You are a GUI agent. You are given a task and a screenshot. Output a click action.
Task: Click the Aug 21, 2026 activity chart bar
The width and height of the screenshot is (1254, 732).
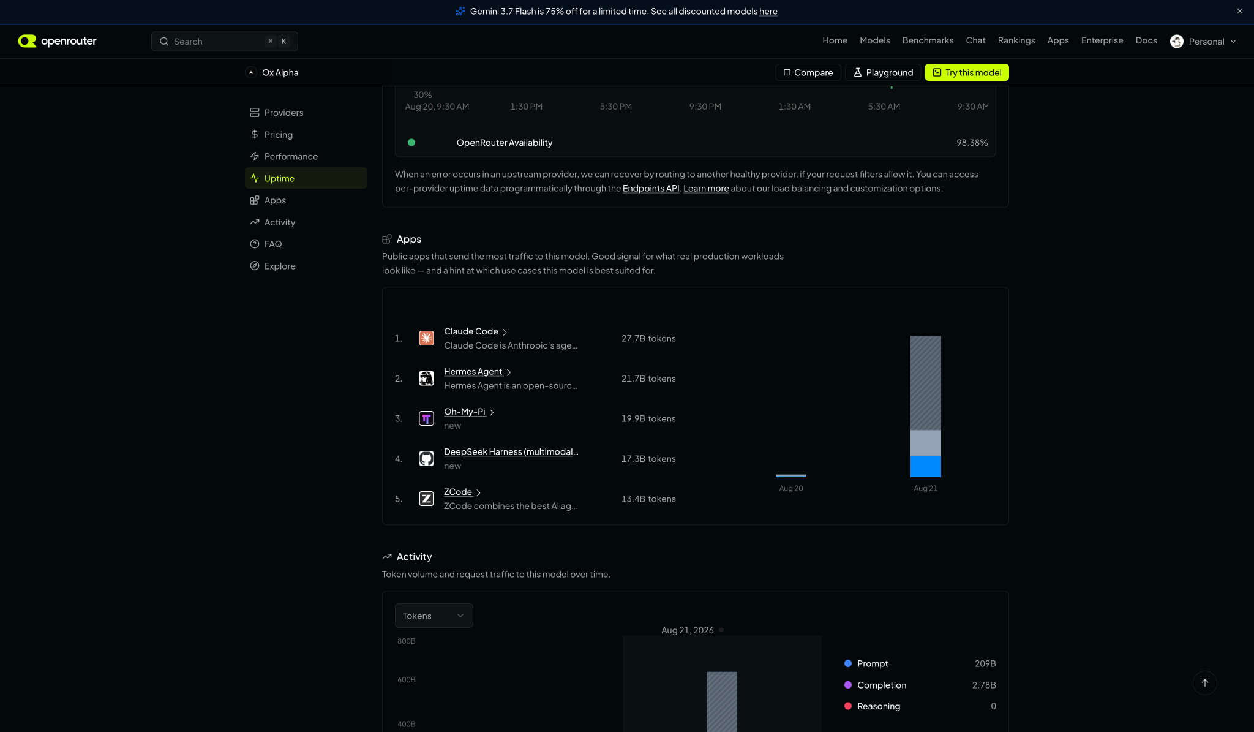722,701
